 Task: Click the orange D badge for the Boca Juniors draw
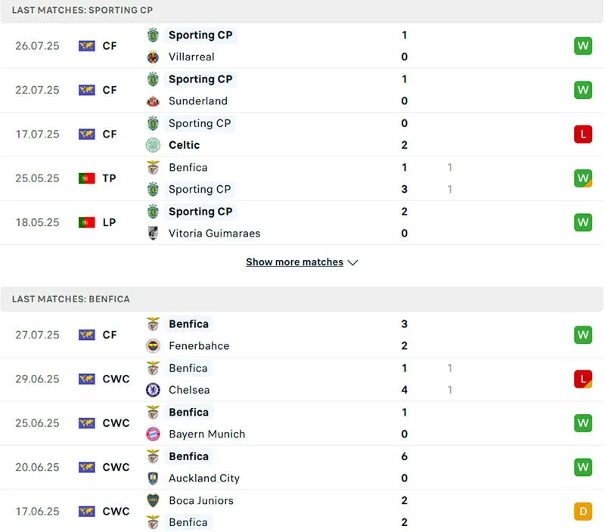pos(583,512)
